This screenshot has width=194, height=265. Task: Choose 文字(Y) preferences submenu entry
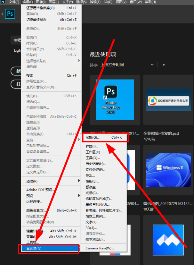click(x=104, y=222)
